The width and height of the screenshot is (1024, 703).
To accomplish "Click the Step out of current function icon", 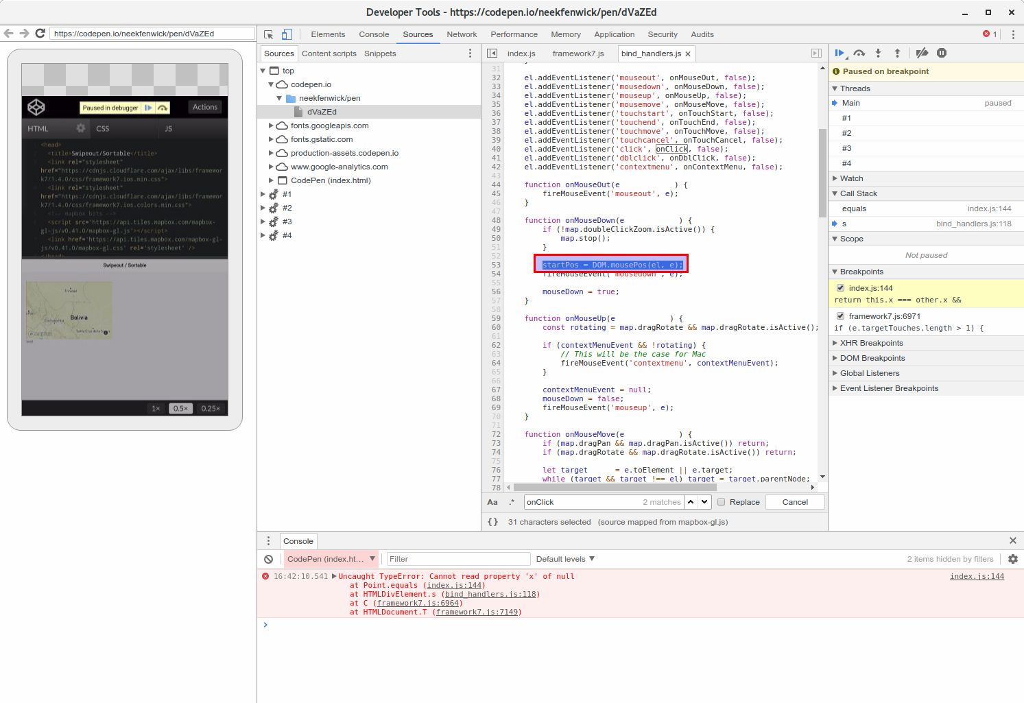I will pos(897,52).
